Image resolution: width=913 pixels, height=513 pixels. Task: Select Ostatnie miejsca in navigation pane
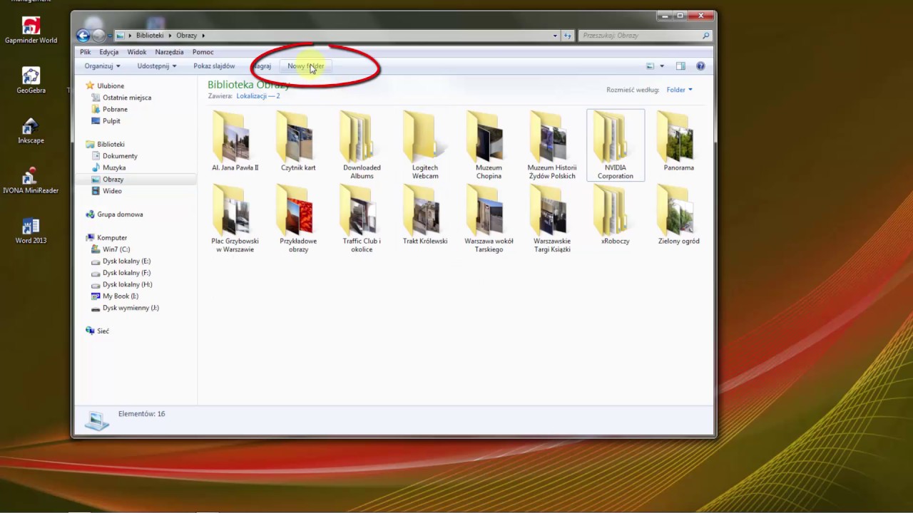click(127, 98)
